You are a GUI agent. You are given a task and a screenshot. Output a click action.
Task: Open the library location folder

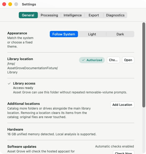click(x=128, y=60)
